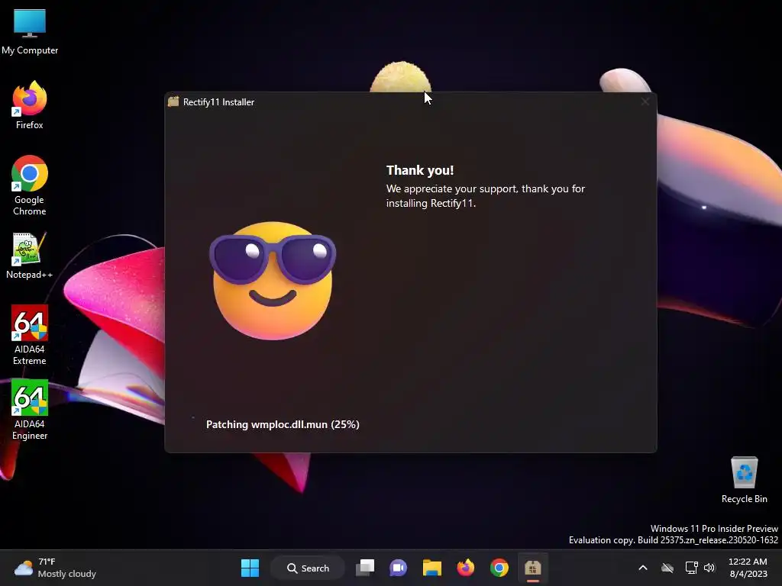Select the Notepad++ desktop shortcut

[30, 255]
